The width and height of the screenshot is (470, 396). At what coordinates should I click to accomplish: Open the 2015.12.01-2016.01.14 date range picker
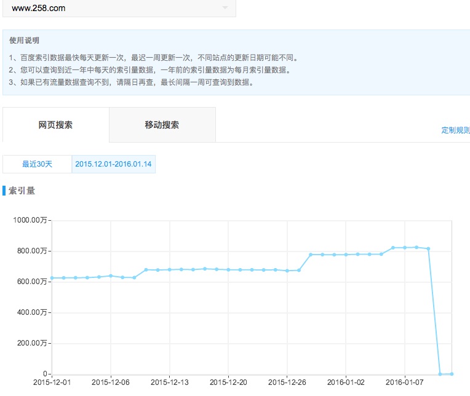click(113, 164)
